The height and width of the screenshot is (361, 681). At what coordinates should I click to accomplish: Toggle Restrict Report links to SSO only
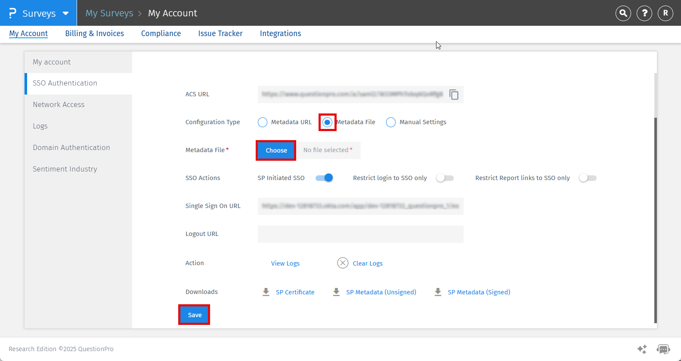[588, 178]
